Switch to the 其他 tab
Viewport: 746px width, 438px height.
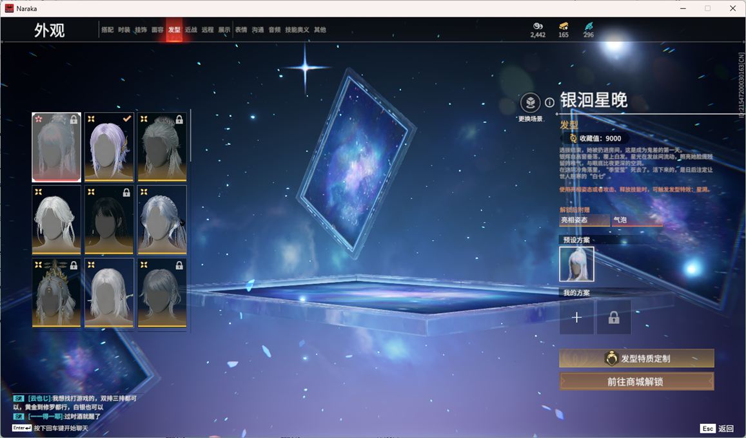coord(320,30)
